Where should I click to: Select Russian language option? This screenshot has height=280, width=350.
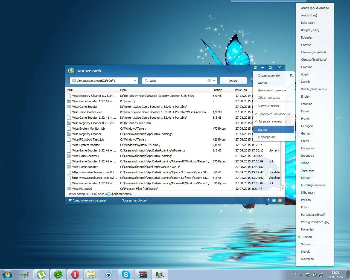(x=315, y=237)
